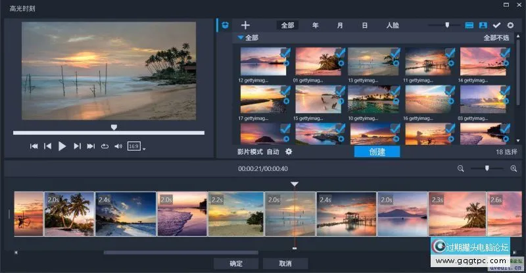The image size is (526, 273).
Task: Toggle checkbox on 10 gettyimag thumbnail
Action: pyautogui.click(x=394, y=91)
